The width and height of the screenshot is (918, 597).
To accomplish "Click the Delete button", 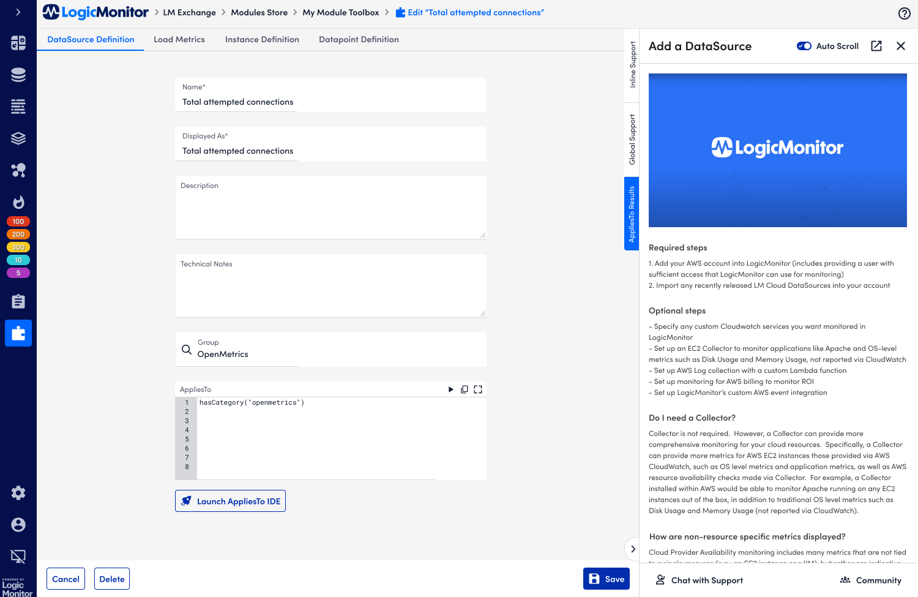I will pyautogui.click(x=112, y=579).
